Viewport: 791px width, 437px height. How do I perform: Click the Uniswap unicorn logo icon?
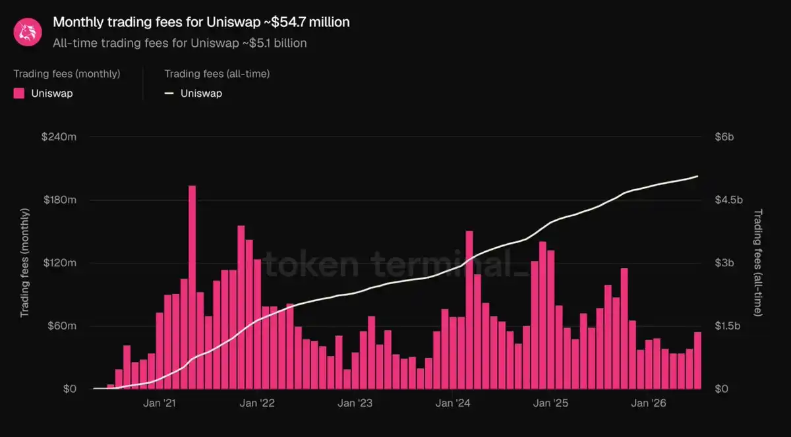click(x=28, y=31)
